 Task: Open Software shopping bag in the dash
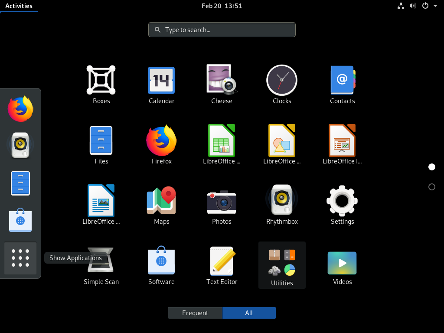tap(20, 220)
